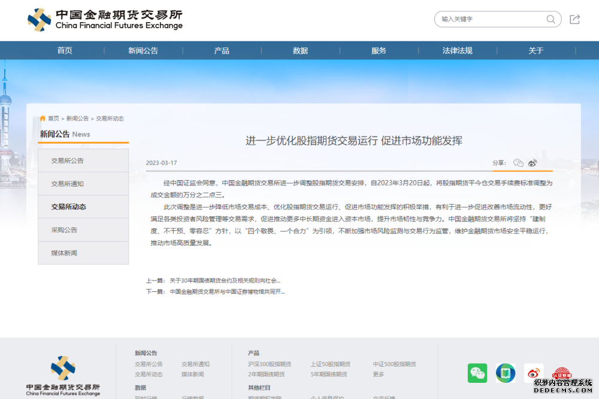The width and height of the screenshot is (599, 399).
Task: Open footer link 2年期国债期货
Action: [267, 374]
